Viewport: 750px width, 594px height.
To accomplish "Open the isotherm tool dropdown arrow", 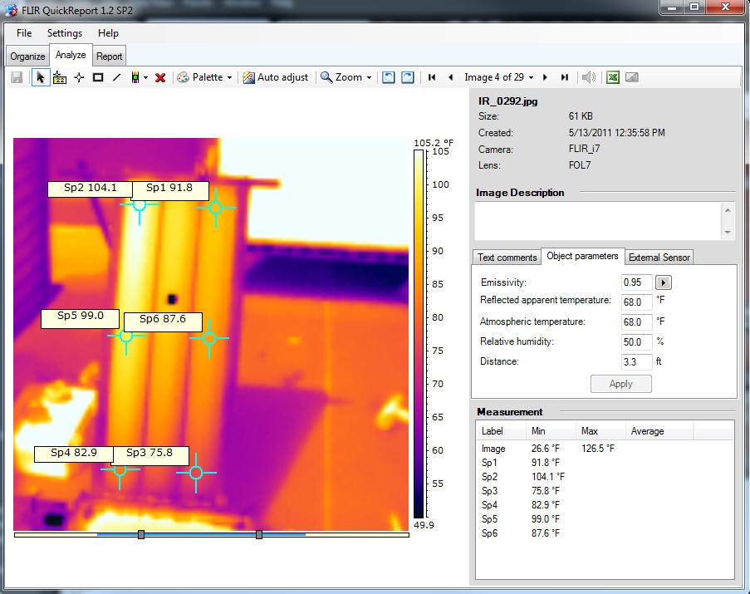I will (145, 77).
